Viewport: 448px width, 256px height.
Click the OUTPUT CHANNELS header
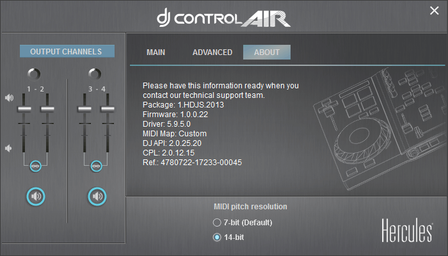click(x=67, y=51)
